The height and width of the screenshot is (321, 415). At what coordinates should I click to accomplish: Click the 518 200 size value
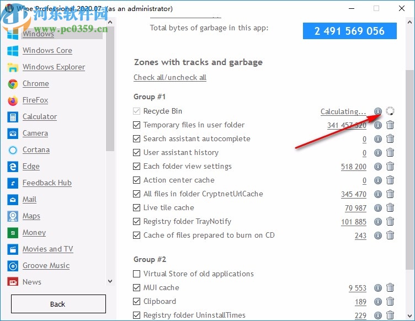354,167
